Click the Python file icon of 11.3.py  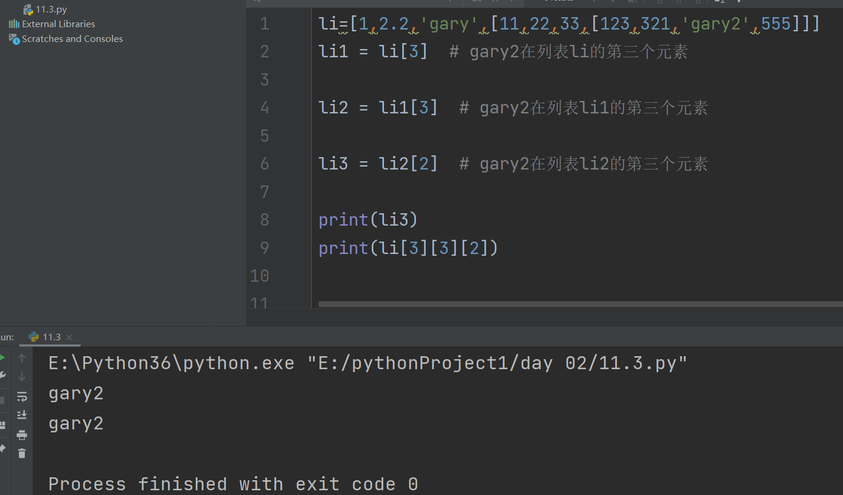pos(28,9)
